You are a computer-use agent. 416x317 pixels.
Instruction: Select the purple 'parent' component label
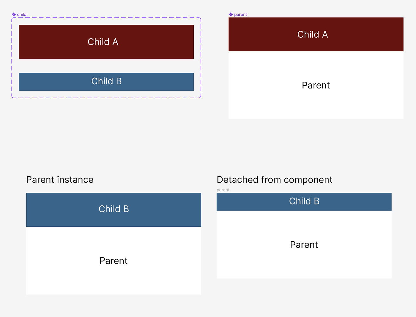coord(240,15)
